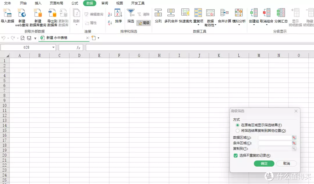Click the sort ascending A-Z icon
The width and height of the screenshot is (314, 184).
[110, 14]
